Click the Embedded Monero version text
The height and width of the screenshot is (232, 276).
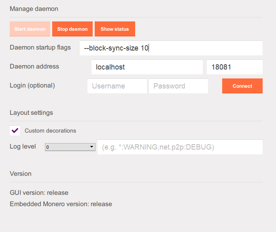[61, 204]
